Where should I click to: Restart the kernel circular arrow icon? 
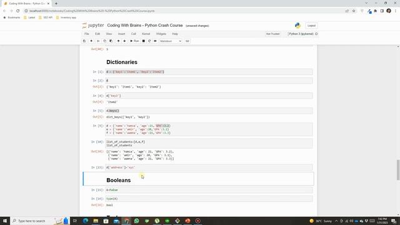point(149,41)
